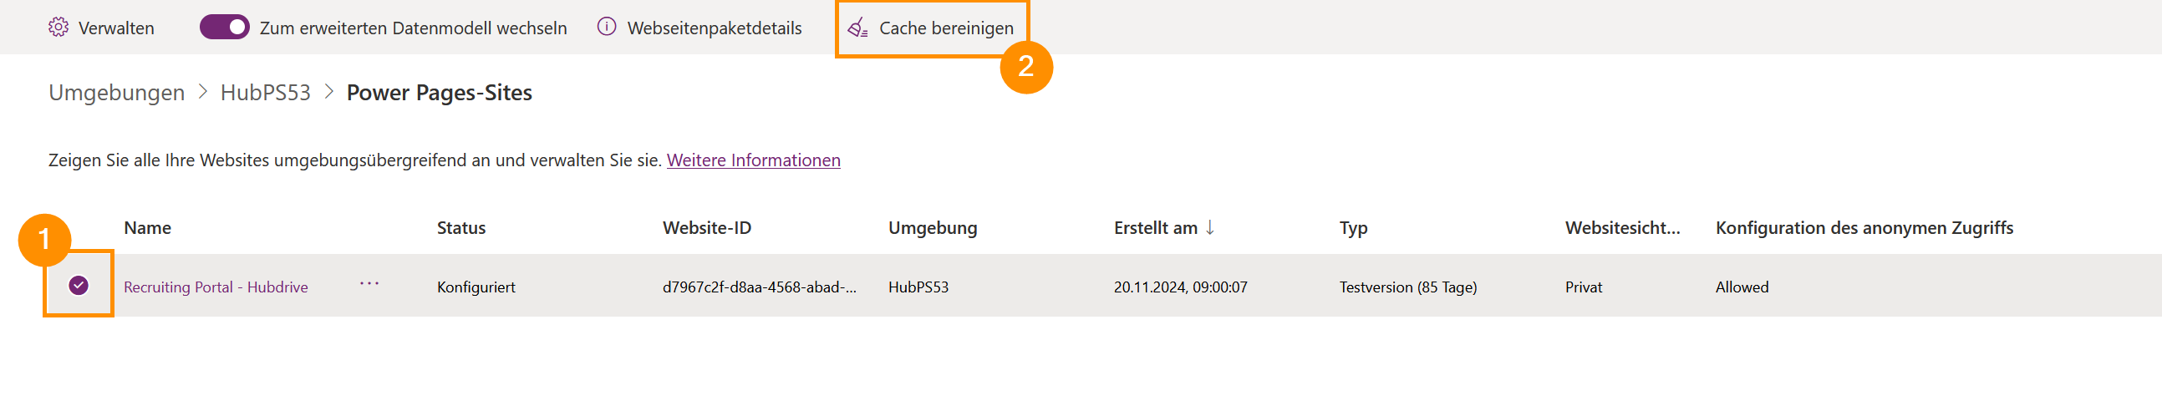Click the Cache bereinigen broom icon
The width and height of the screenshot is (2162, 396).
tap(857, 28)
